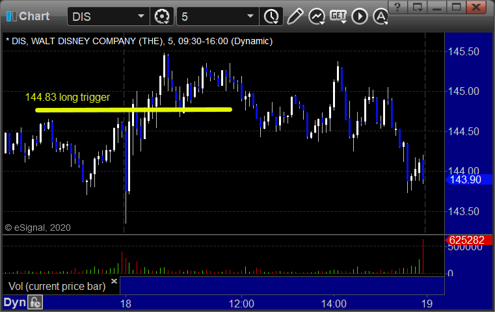Click the 18 date axis label
The height and width of the screenshot is (312, 495).
tap(126, 304)
